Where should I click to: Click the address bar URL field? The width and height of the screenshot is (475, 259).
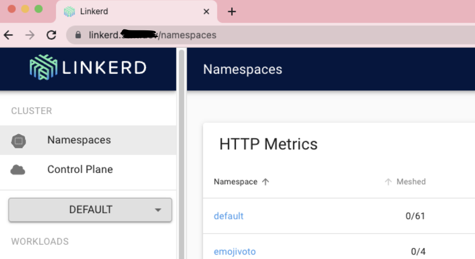pos(270,35)
